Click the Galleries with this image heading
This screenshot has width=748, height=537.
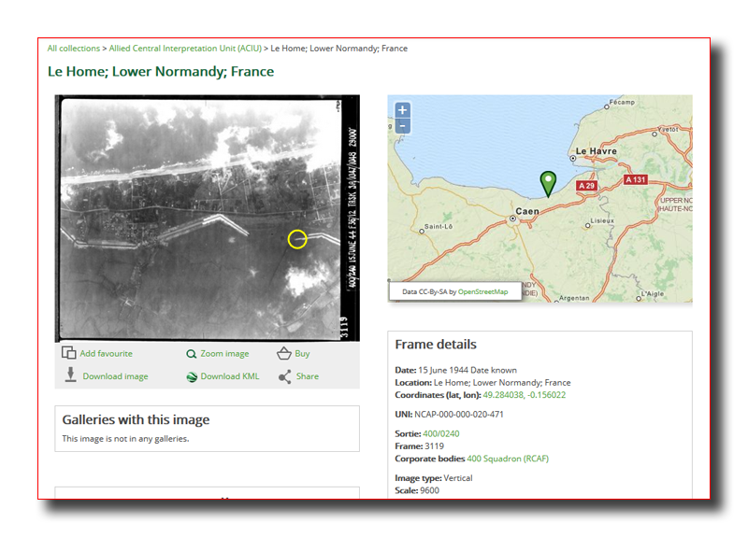pyautogui.click(x=136, y=419)
